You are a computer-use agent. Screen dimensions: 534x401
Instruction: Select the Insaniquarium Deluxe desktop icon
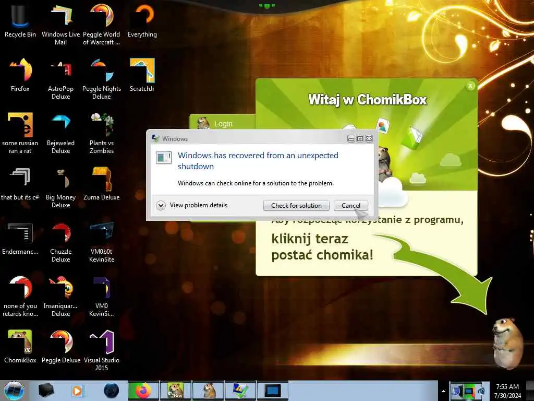(60, 296)
